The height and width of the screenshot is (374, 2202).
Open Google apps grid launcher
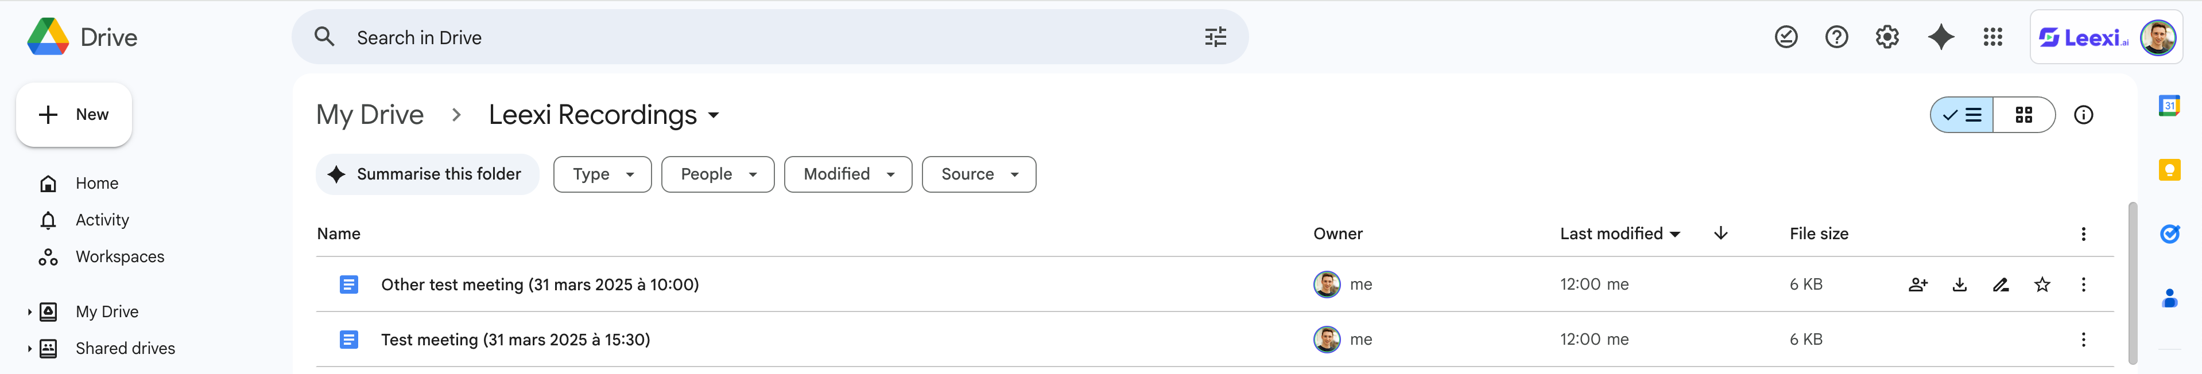point(1992,37)
